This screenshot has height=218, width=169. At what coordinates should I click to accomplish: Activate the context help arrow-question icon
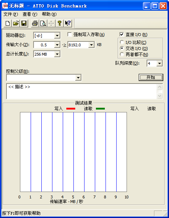(68, 23)
